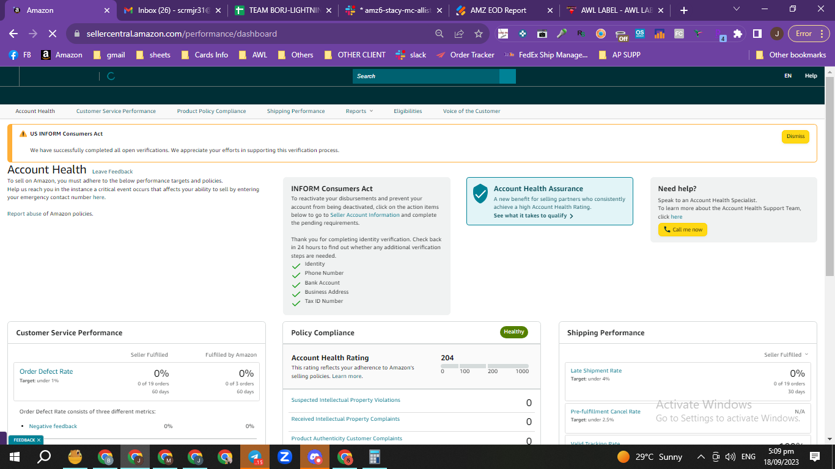Open Suspected Intellectual Property Violations
The image size is (835, 469).
pyautogui.click(x=346, y=400)
